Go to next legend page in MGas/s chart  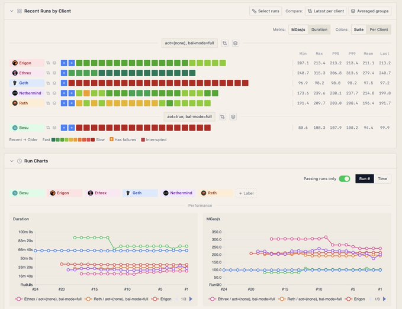pyautogui.click(x=384, y=299)
